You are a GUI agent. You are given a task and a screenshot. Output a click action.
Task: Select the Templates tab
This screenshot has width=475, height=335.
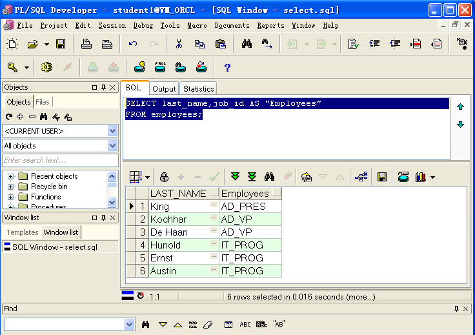[x=23, y=232]
